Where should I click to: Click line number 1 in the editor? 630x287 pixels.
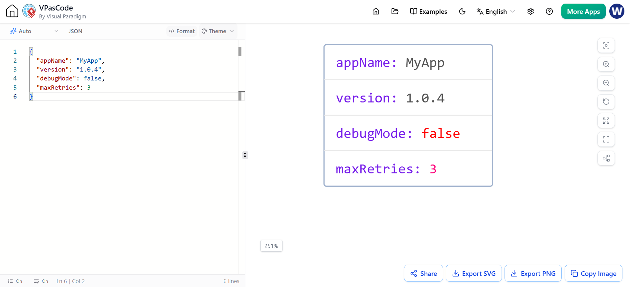click(x=15, y=52)
